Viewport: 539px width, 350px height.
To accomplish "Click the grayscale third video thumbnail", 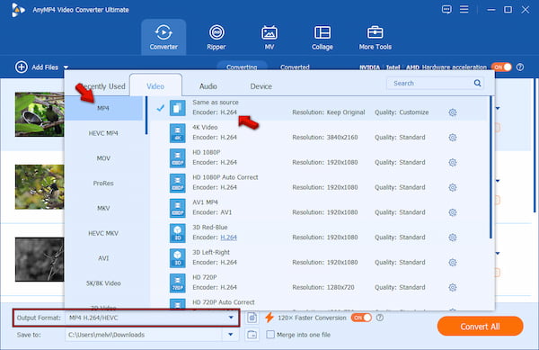I will [x=40, y=259].
